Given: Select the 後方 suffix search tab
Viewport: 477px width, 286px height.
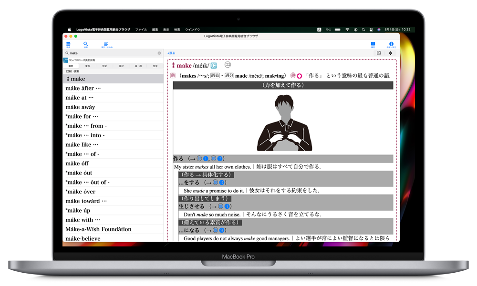Looking at the screenshot, I should click(88, 66).
